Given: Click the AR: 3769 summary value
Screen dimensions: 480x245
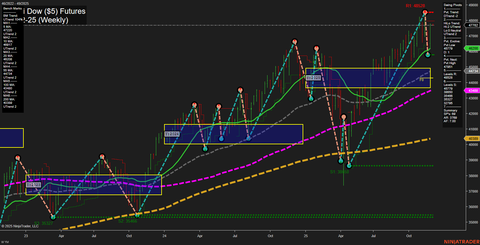Looking at the screenshot, I should coord(450,117).
